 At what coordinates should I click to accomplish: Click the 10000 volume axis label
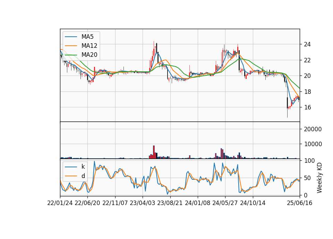click(313, 144)
